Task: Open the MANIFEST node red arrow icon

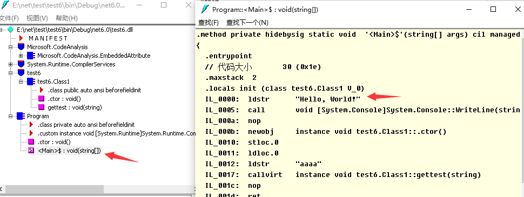Action: coord(21,38)
